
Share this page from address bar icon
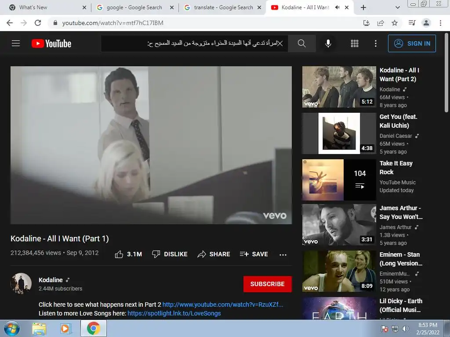(x=381, y=23)
